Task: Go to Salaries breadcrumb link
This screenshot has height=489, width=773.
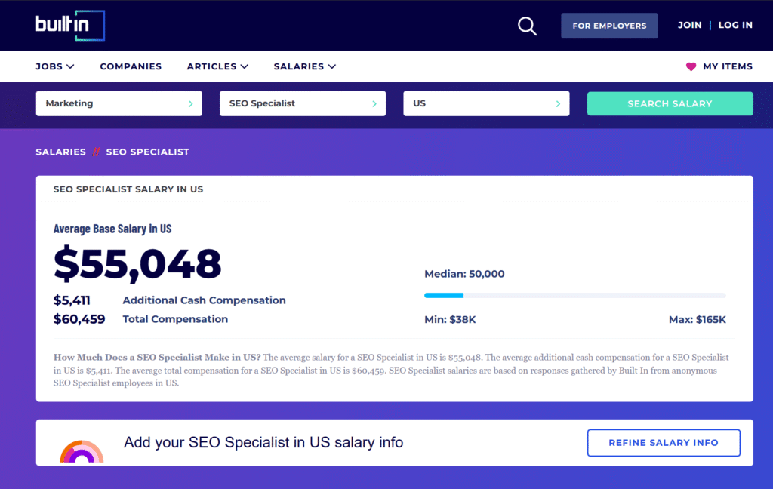Action: tap(60, 152)
